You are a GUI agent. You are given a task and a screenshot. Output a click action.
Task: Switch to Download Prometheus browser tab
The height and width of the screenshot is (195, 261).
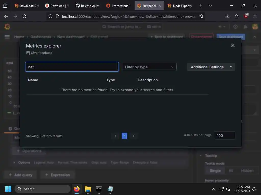[x=57, y=6]
